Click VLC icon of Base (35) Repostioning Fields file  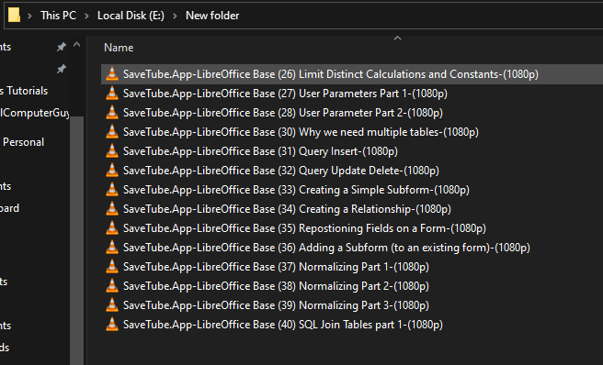pos(112,228)
